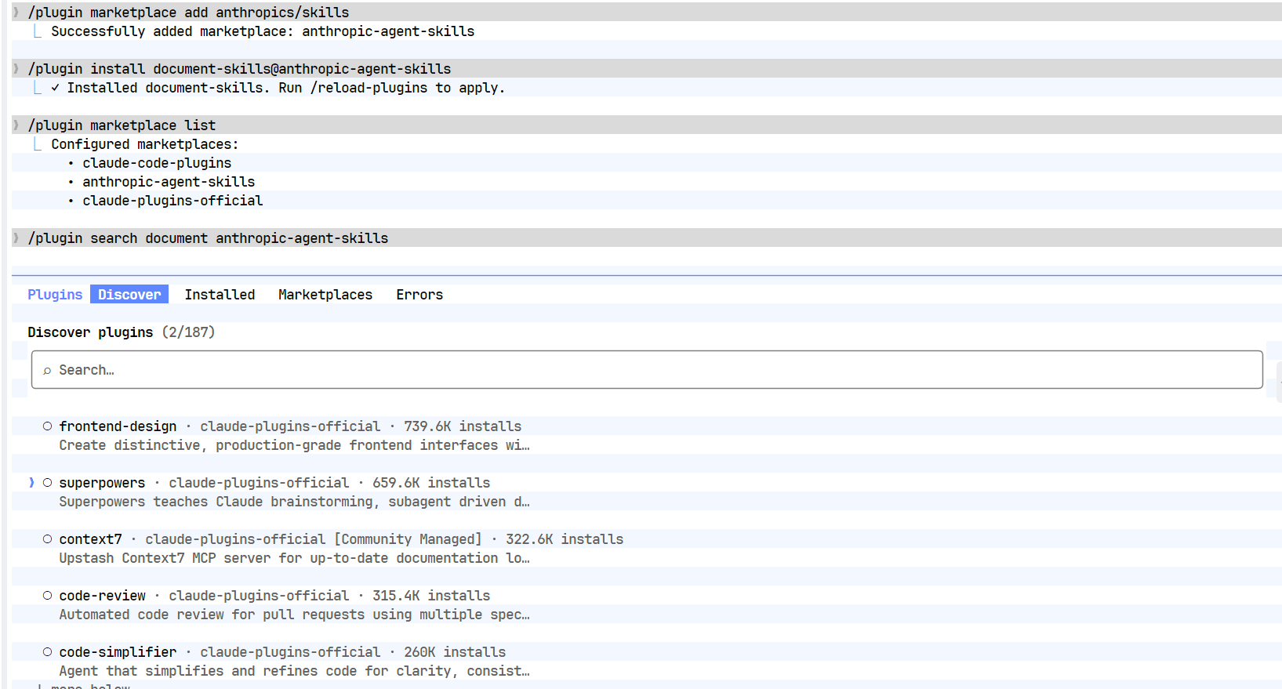Select the superpowers plugin name
Screen dimensions: 1282x689
[x=102, y=483]
